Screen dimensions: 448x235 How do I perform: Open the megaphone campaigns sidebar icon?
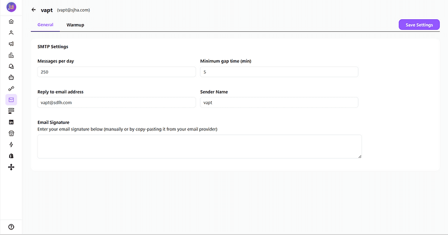point(11,43)
